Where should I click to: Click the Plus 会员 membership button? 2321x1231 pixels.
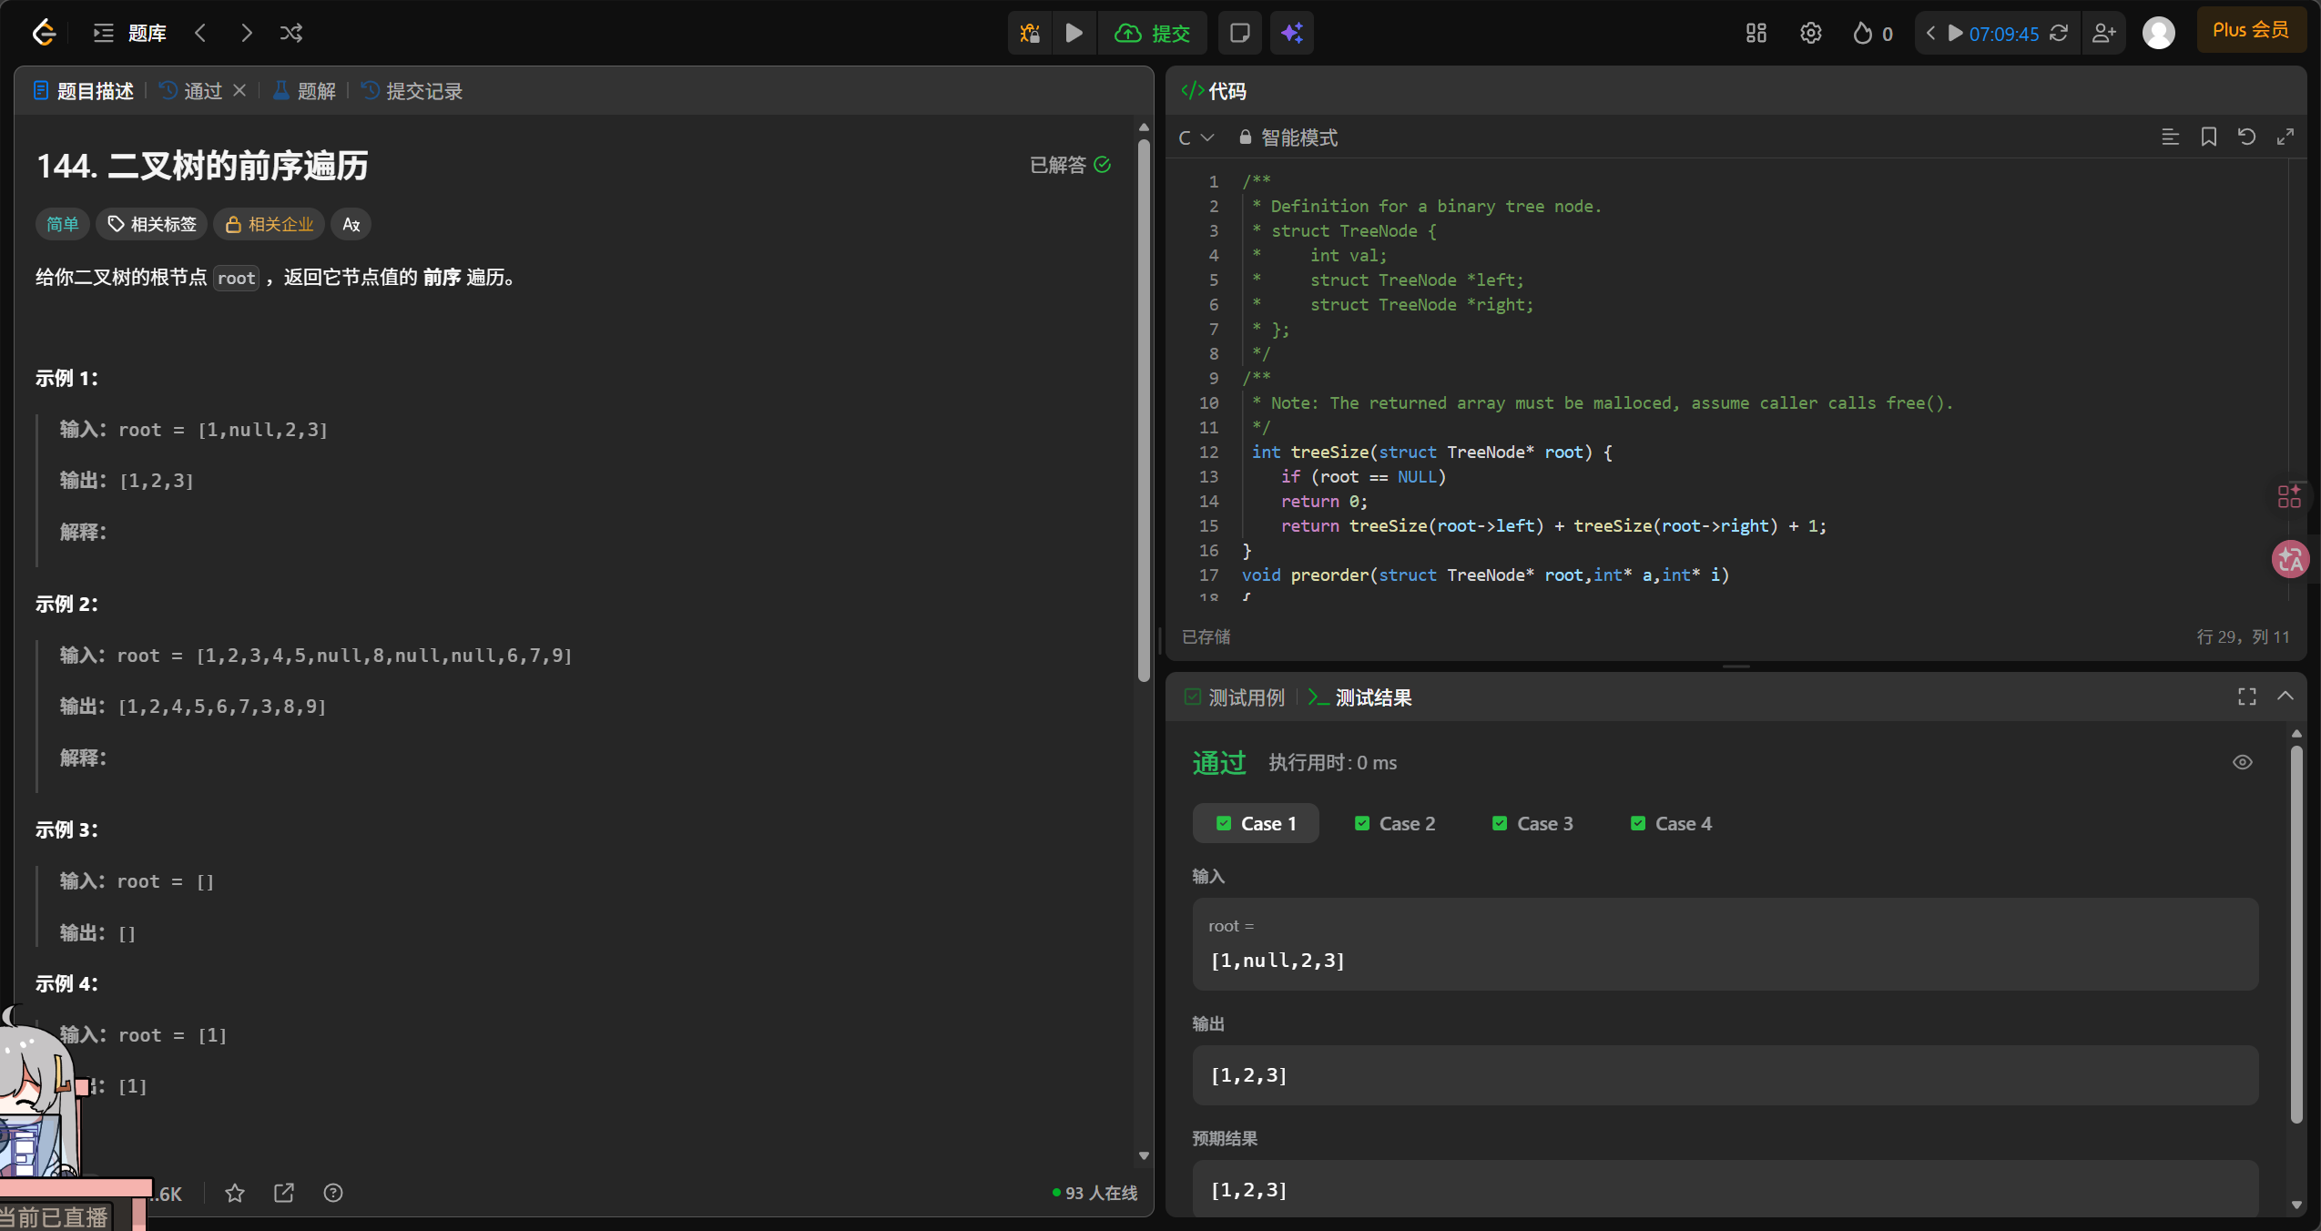2250,30
